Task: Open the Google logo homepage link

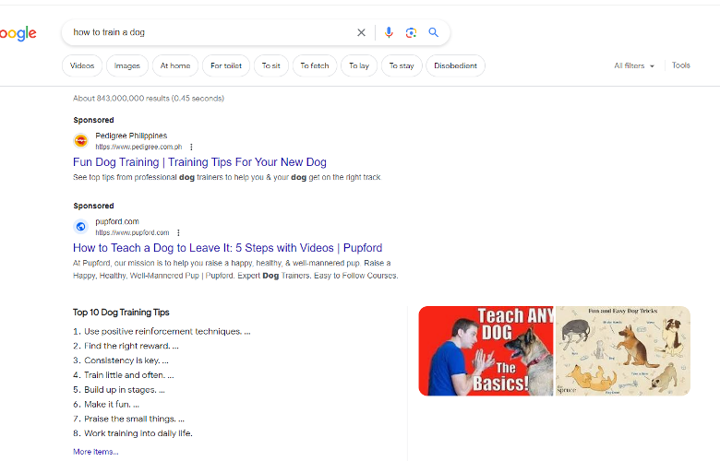Action: [x=18, y=33]
